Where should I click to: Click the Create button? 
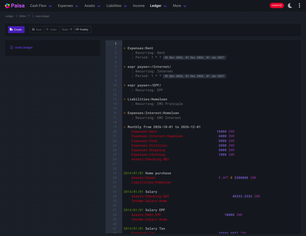click(x=16, y=30)
